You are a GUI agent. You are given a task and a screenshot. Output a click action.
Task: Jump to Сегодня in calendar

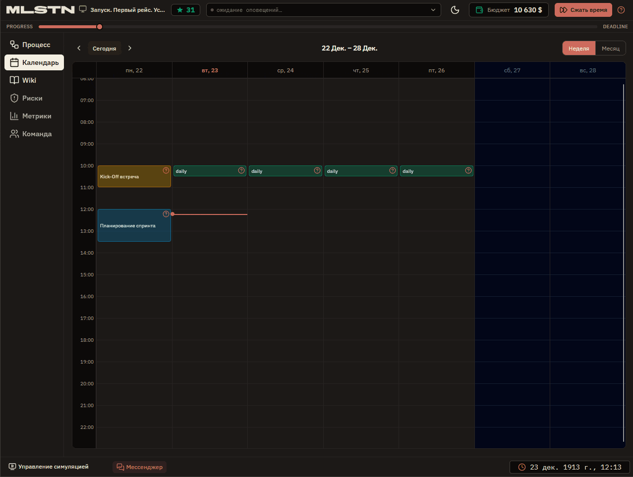coord(105,49)
